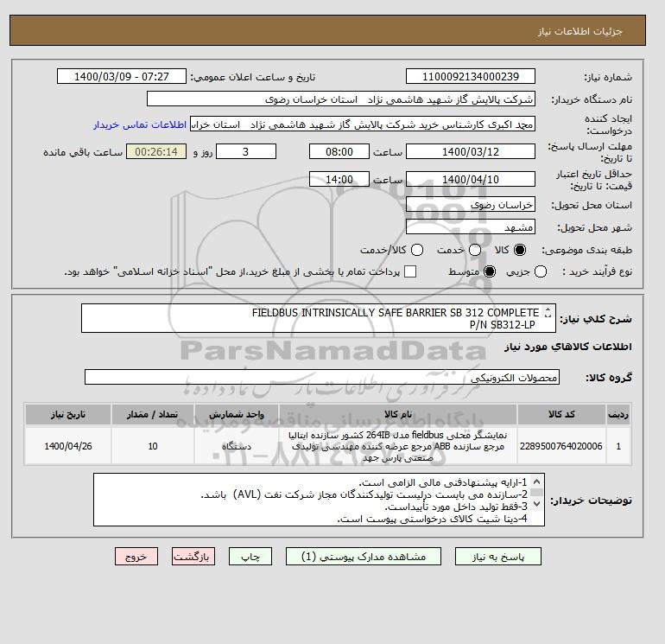The width and height of the screenshot is (665, 644).
Task: Click the کد کالا column header
Action: (x=561, y=414)
